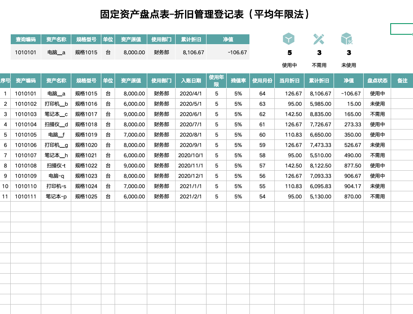Click monthly depreciation 142.50 for 笔记本__c

[x=289, y=114]
